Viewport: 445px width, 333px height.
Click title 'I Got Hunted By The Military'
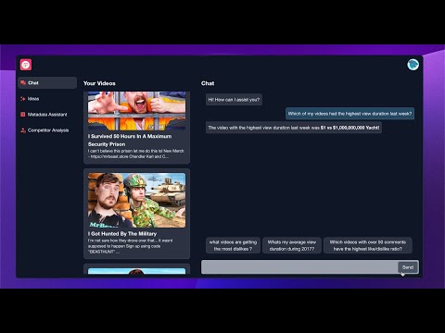(x=122, y=234)
